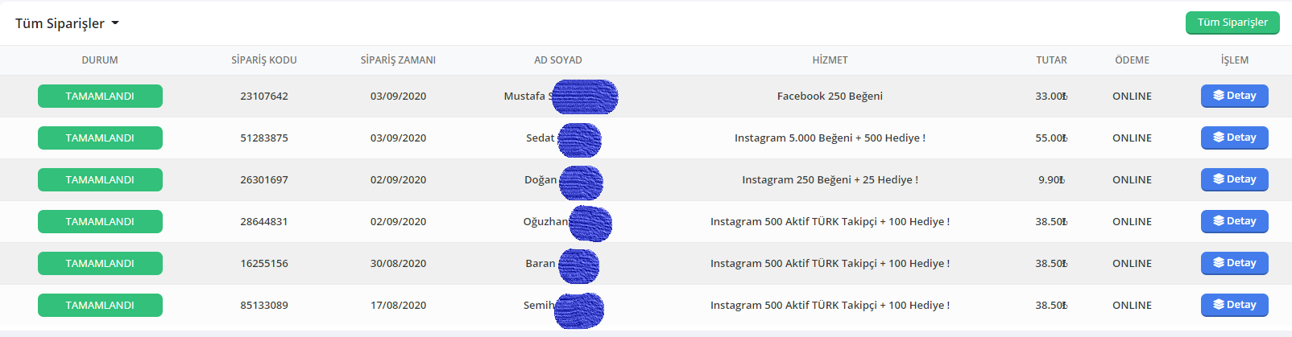Click the DURUM column header
The image size is (1292, 337).
[100, 60]
